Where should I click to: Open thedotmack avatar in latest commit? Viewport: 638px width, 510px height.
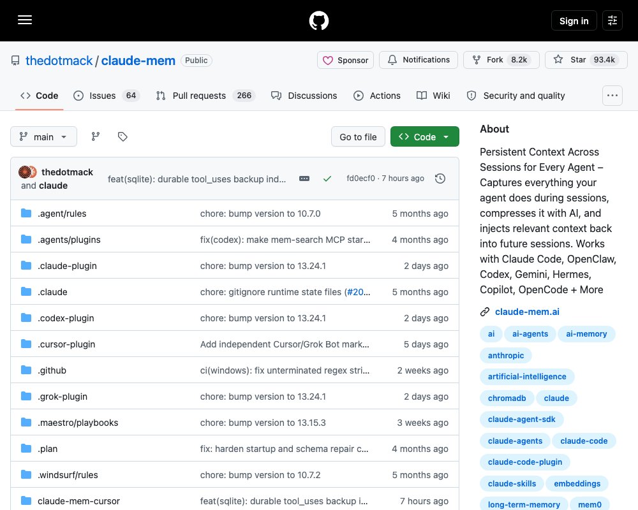25,172
